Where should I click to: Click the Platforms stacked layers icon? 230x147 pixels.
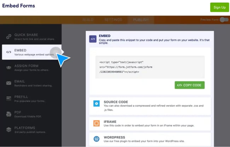[9, 130]
